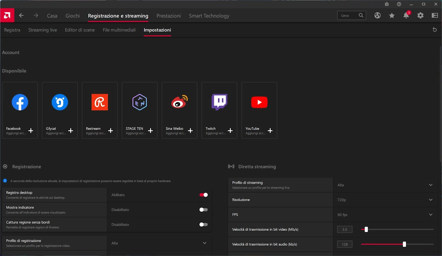This screenshot has height=256, width=442.
Task: Click the YouTube logo
Action: (x=259, y=102)
